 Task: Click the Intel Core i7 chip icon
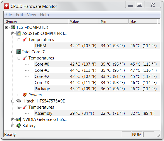[x=19, y=52]
